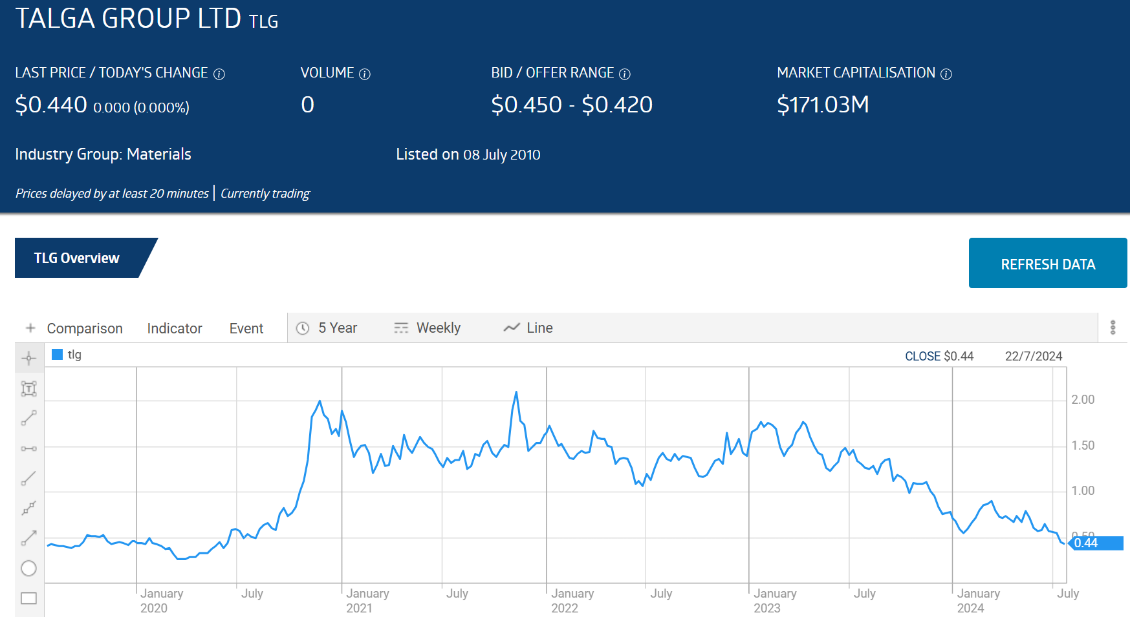Click the line chart type icon

512,328
